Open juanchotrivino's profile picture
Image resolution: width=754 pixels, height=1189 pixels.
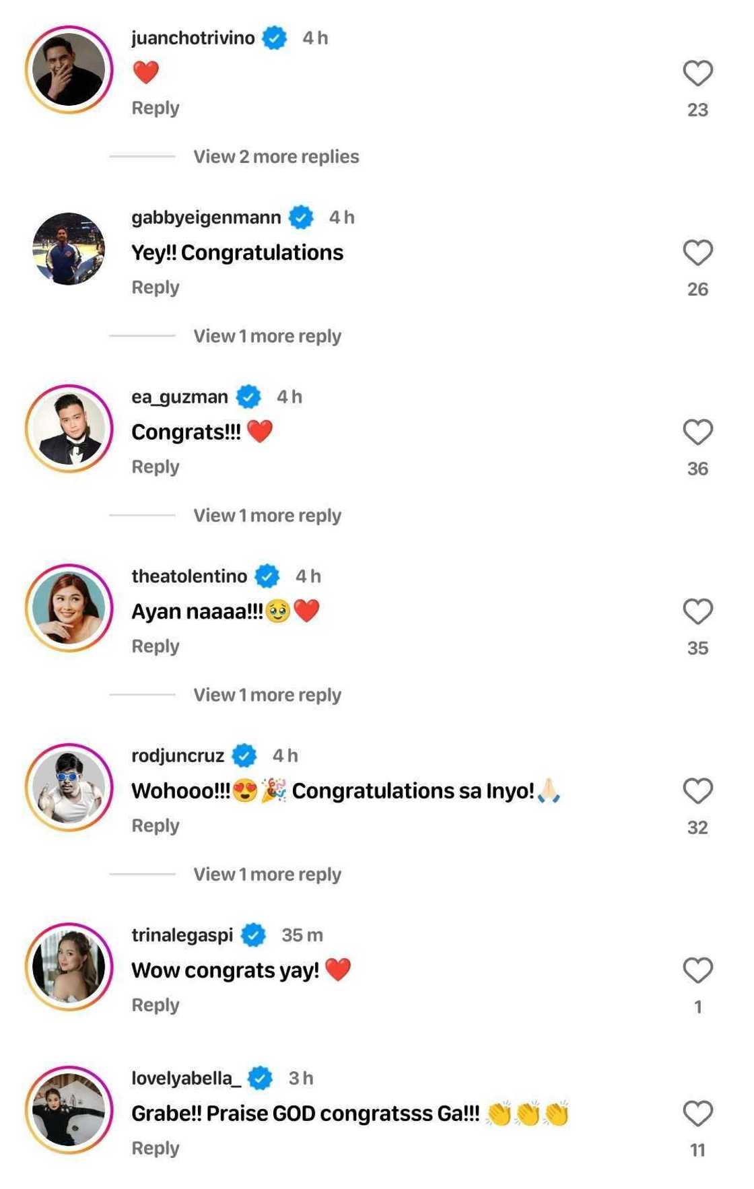(69, 70)
